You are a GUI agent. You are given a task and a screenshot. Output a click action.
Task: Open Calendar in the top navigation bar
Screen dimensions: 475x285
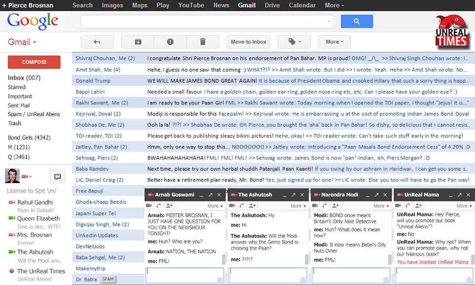(x=302, y=5)
